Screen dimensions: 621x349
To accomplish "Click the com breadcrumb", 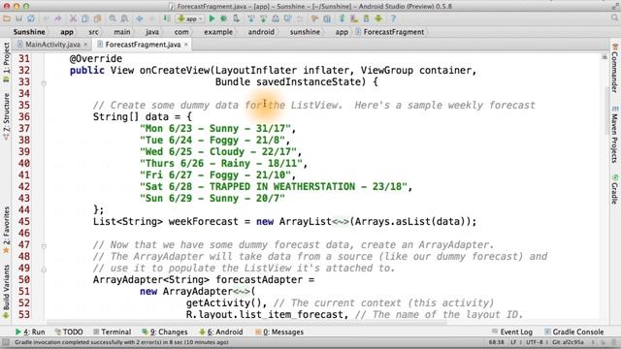I will pyautogui.click(x=181, y=32).
